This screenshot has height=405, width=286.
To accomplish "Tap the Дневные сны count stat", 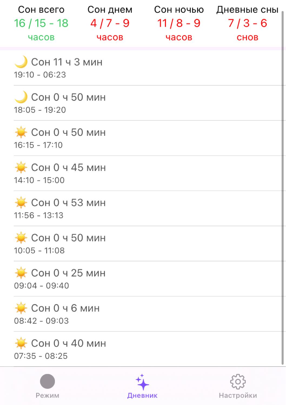I will 247,23.
